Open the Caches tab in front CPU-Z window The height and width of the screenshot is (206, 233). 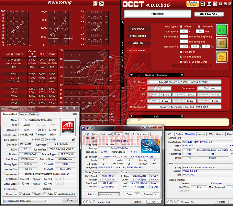coord(95,134)
